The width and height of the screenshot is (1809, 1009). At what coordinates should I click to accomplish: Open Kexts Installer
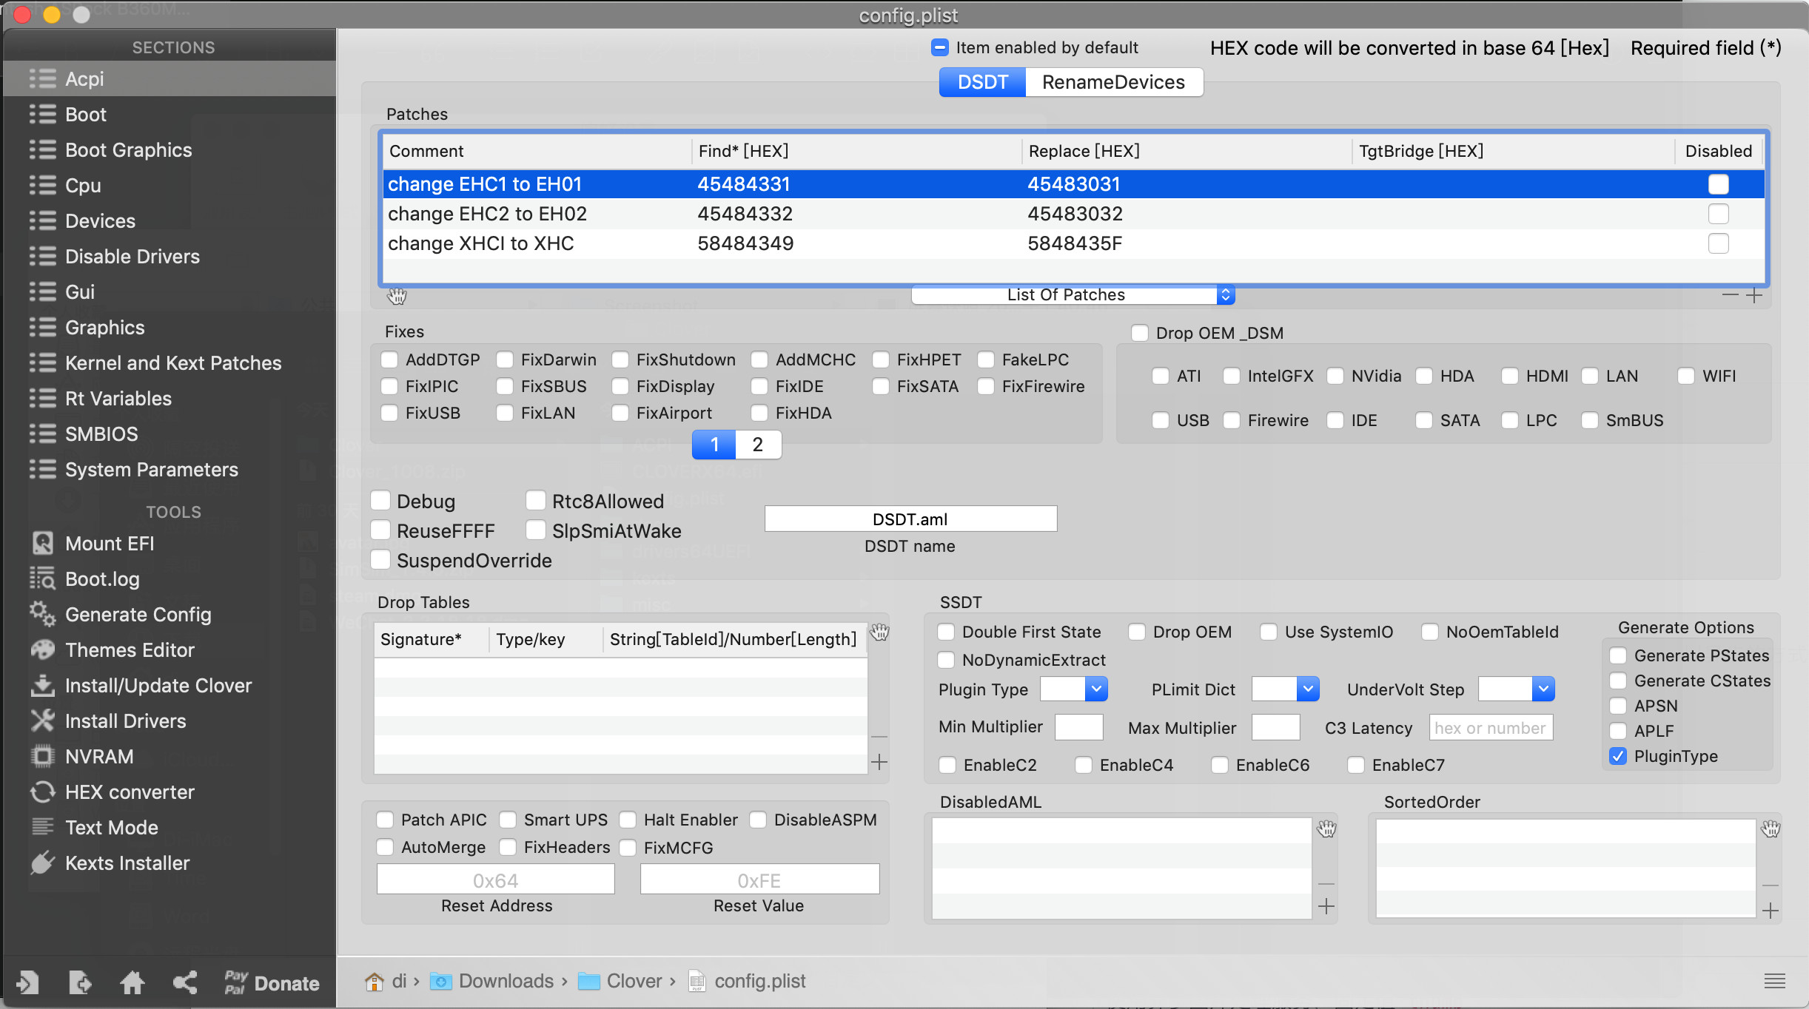[x=127, y=863]
